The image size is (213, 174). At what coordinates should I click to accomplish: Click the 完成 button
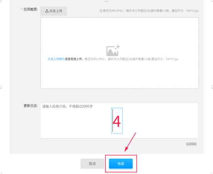click(121, 164)
